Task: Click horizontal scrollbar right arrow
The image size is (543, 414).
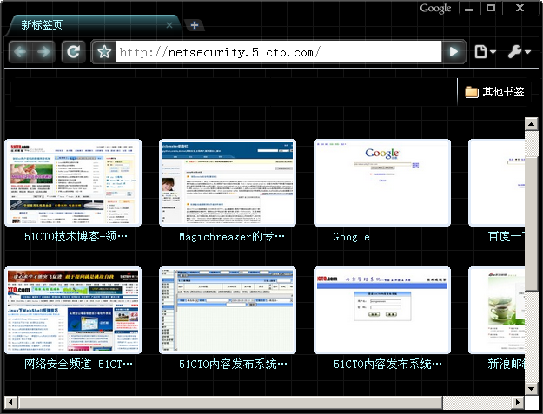Action: (518, 402)
